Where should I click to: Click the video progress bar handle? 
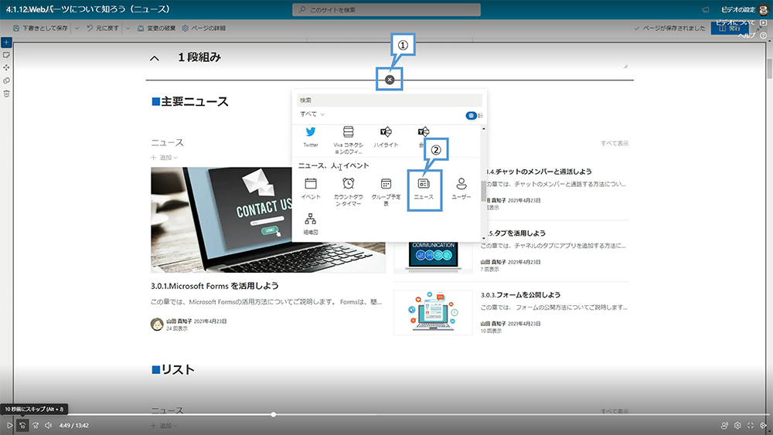coord(273,414)
